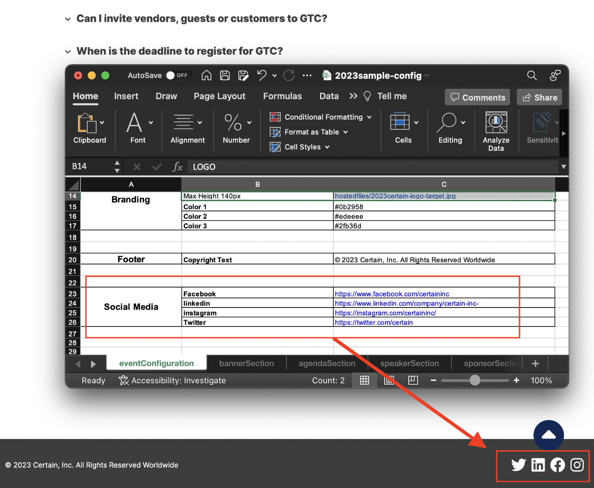The image size is (594, 488).
Task: Switch to Page Layout view icon
Action: pyautogui.click(x=389, y=380)
